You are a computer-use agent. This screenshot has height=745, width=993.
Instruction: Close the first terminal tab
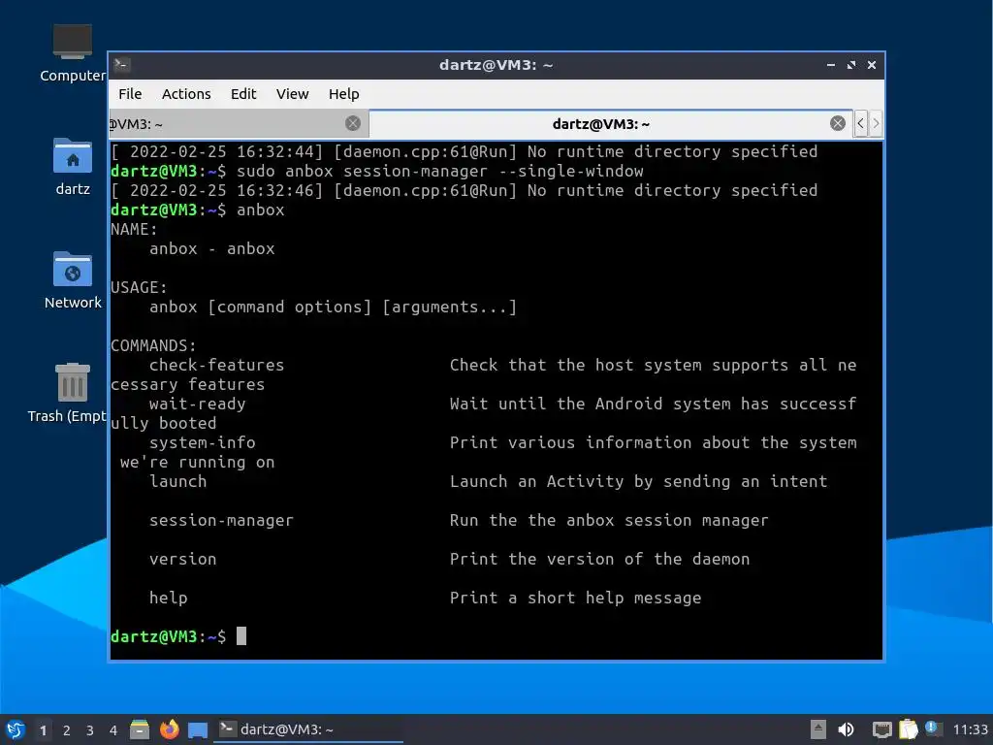[353, 123]
